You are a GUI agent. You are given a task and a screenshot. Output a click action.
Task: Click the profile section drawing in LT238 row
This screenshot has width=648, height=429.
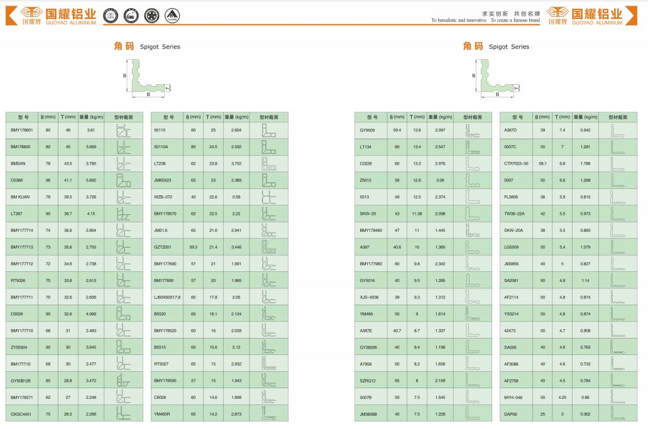click(x=268, y=163)
